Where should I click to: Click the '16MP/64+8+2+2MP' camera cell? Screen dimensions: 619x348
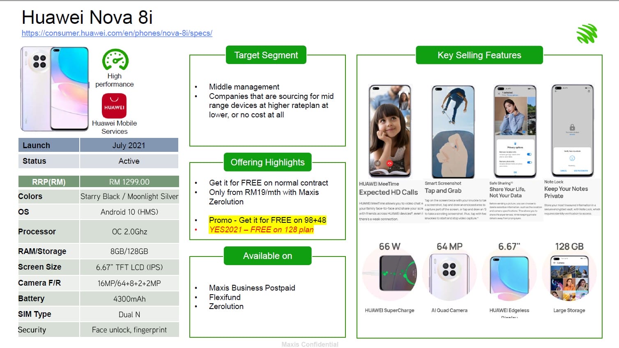click(129, 283)
